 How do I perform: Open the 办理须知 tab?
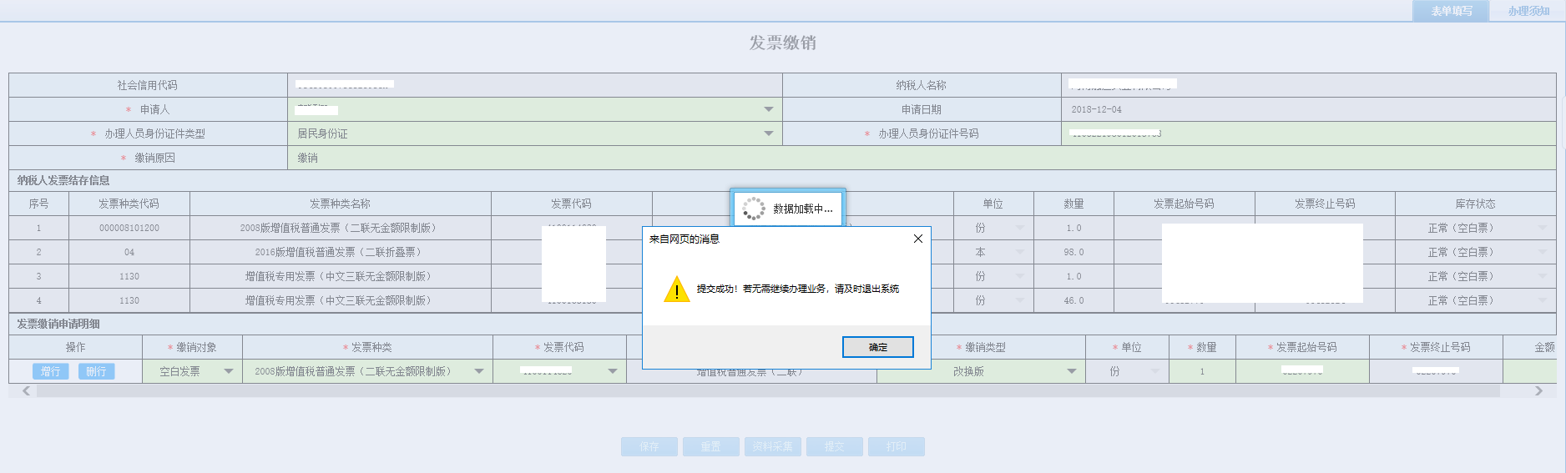tap(1528, 11)
